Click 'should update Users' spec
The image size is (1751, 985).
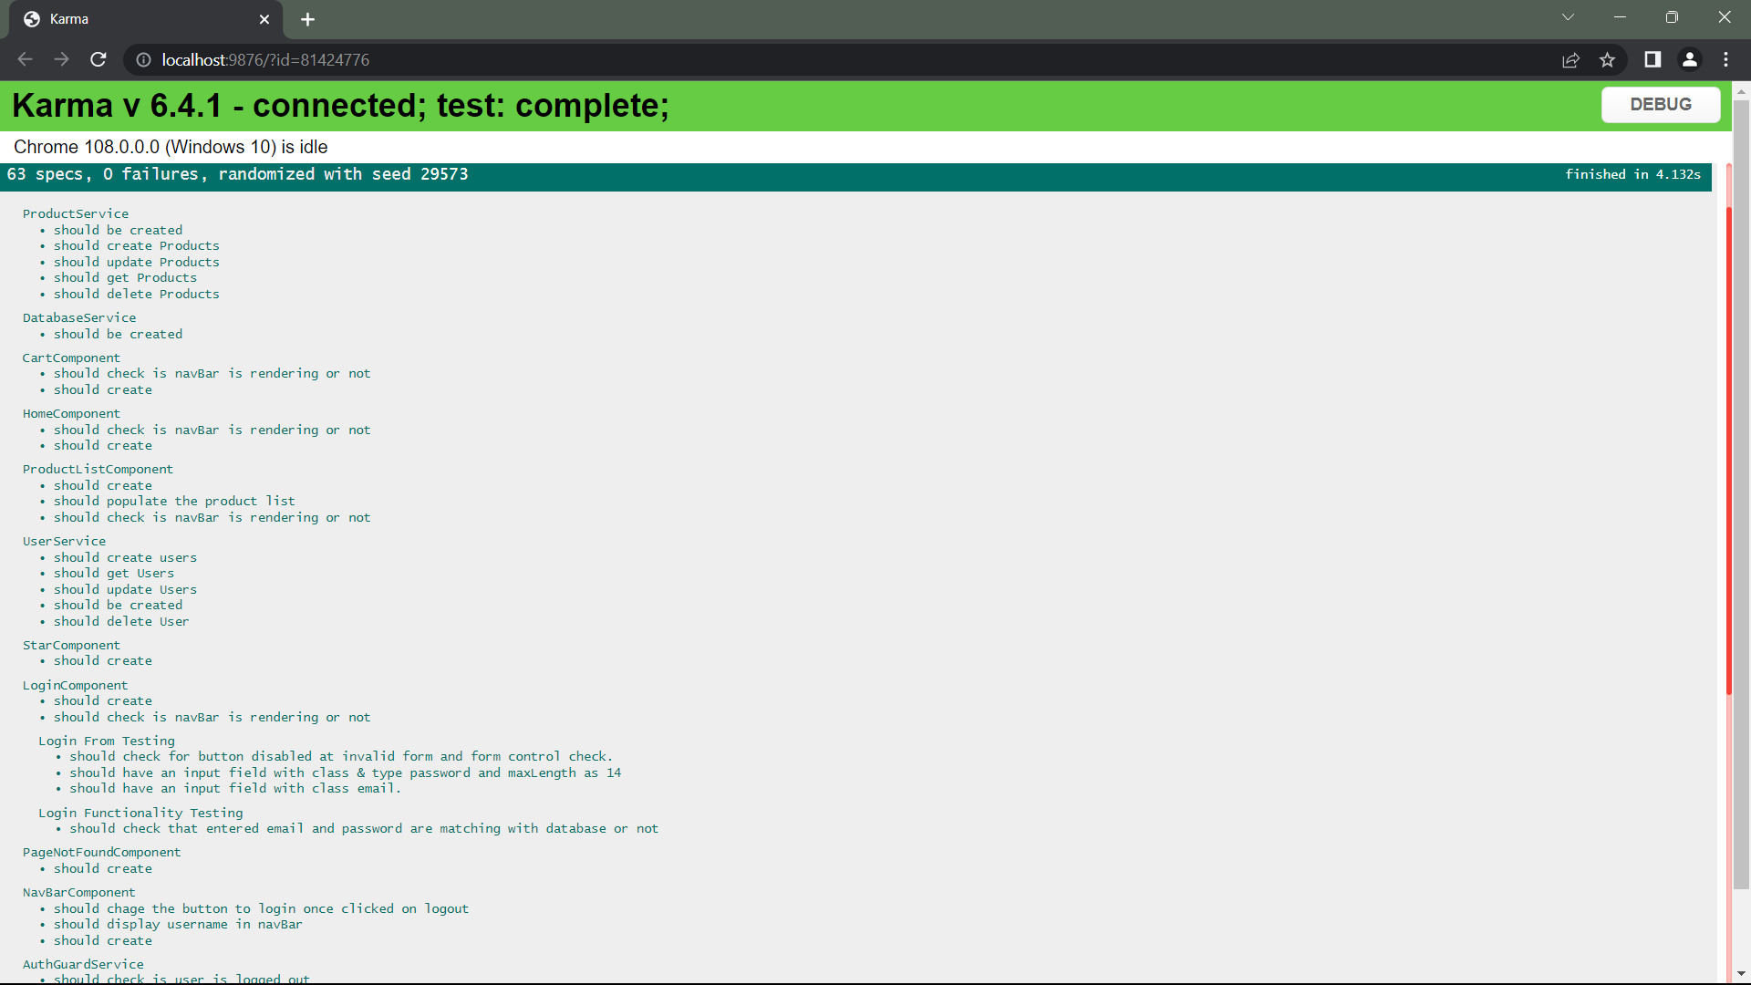point(125,589)
